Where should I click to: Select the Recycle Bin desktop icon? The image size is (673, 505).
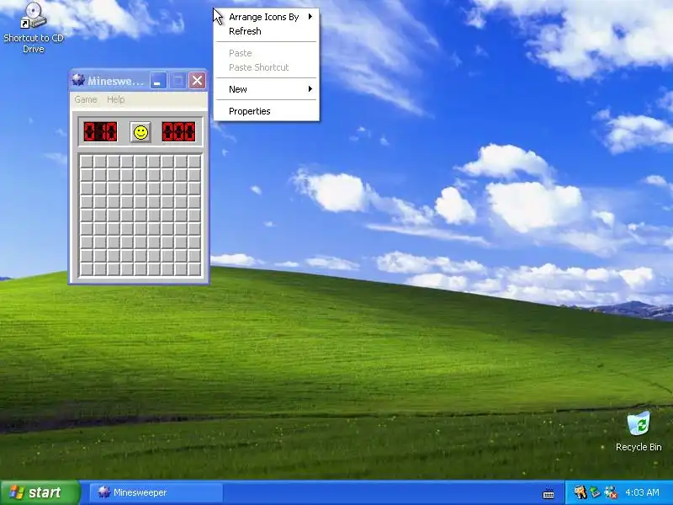pos(639,431)
